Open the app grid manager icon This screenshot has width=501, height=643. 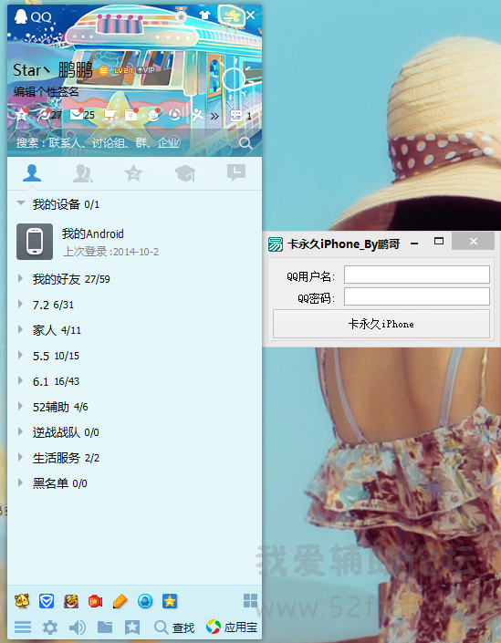(250, 601)
